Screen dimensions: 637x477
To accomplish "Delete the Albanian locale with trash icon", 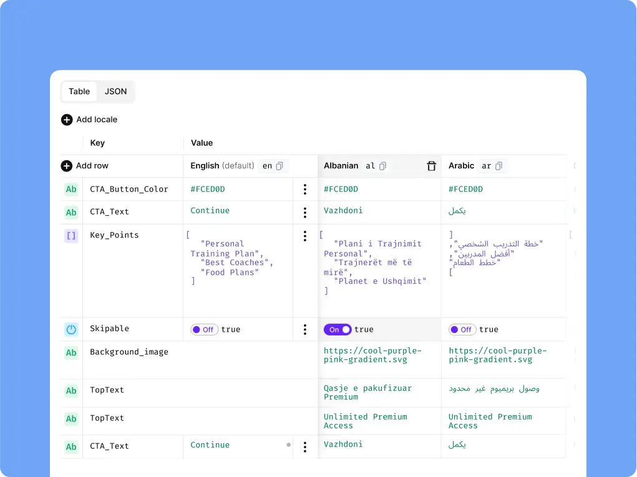I will point(432,166).
